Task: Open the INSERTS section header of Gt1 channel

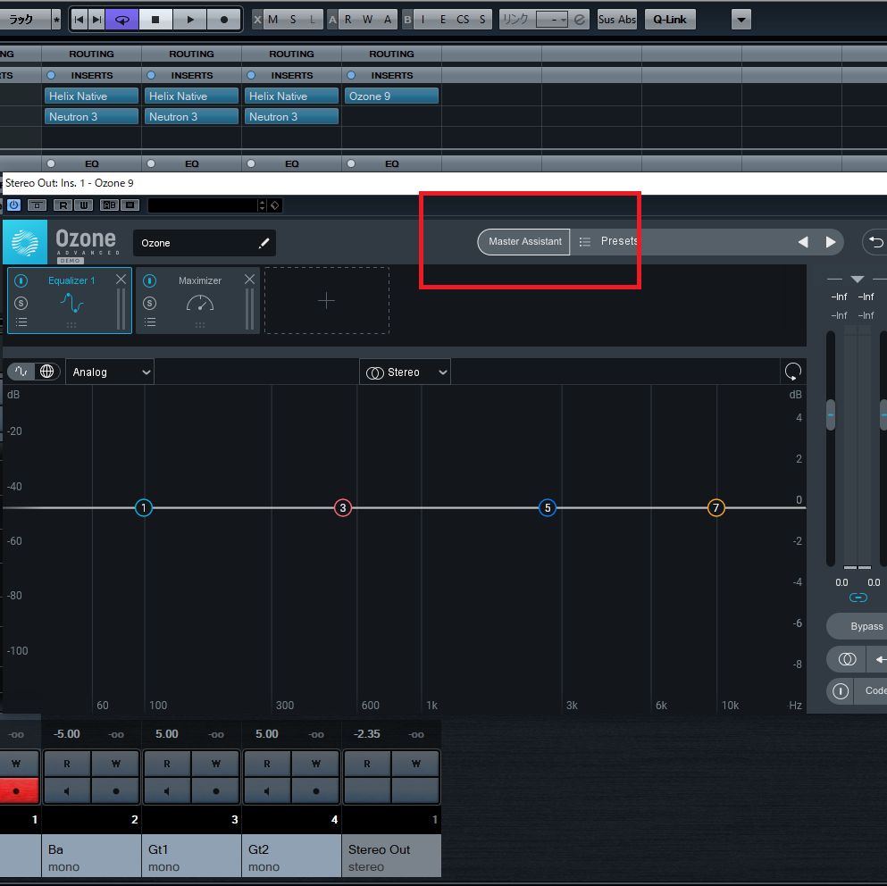Action: [x=192, y=75]
